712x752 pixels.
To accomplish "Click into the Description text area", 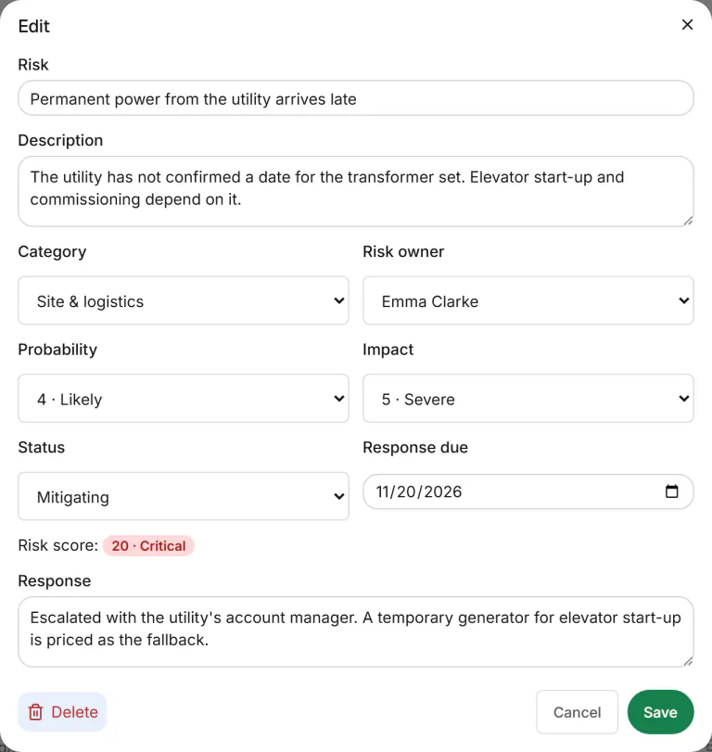I will (x=356, y=191).
